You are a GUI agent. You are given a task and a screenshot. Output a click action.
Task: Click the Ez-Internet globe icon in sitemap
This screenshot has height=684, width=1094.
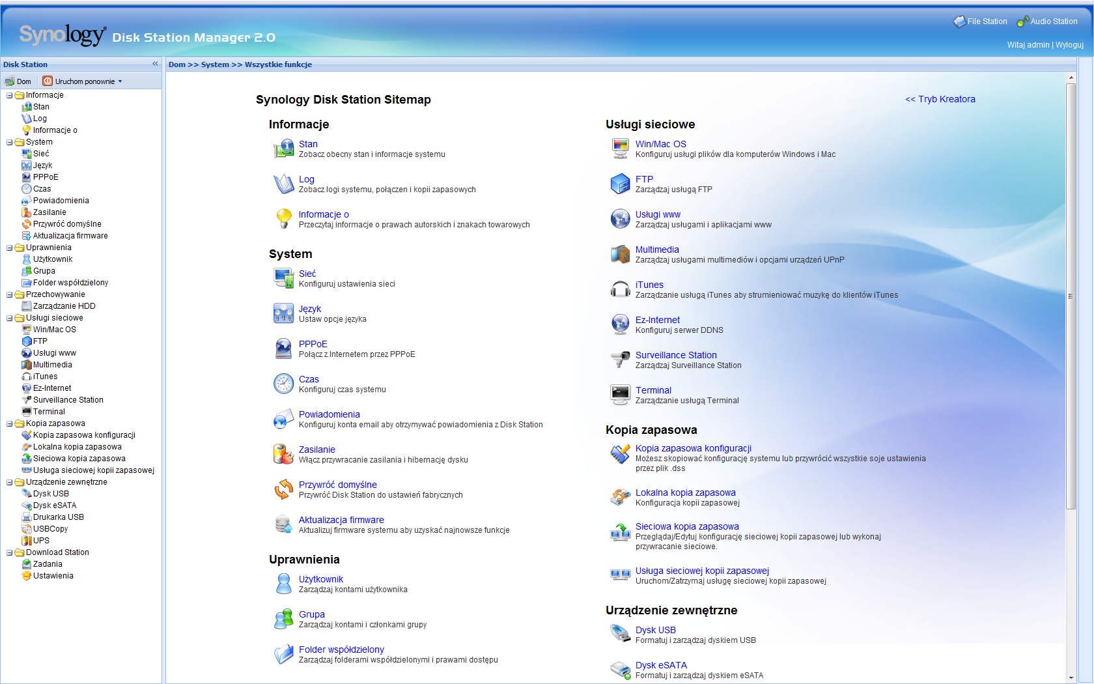pos(620,324)
